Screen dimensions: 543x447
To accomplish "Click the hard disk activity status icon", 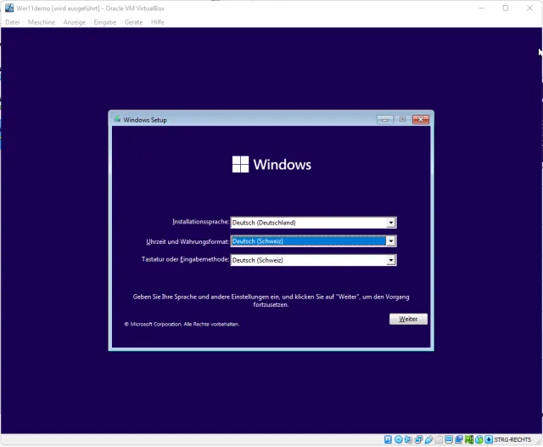I will pos(389,439).
